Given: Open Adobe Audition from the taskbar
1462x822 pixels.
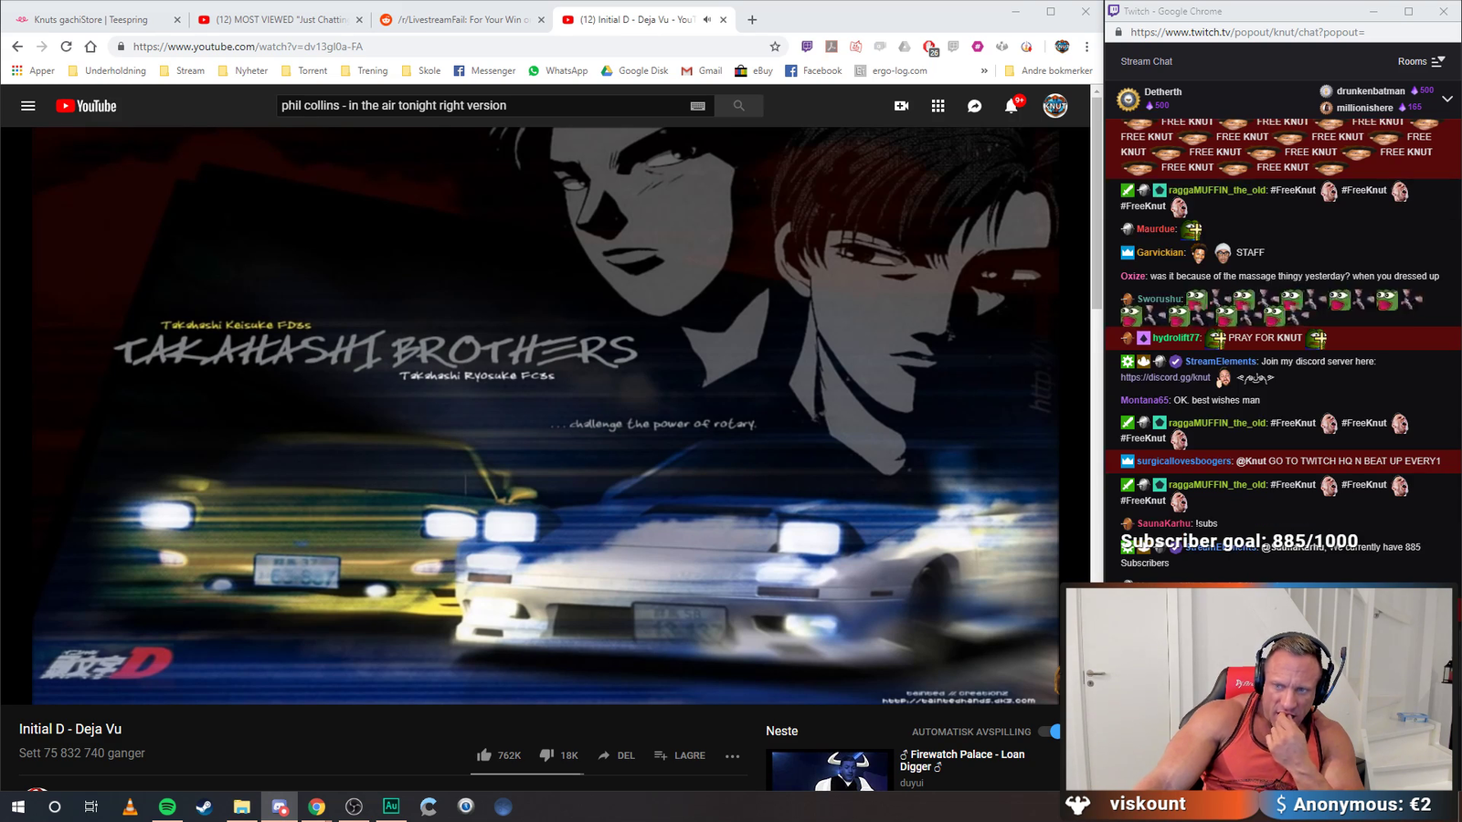Looking at the screenshot, I should [x=391, y=806].
